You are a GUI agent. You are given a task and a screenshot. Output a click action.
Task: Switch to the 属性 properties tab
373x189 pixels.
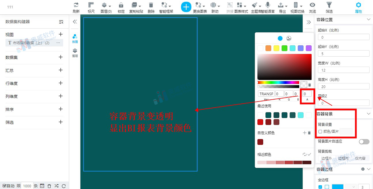[x=358, y=7]
